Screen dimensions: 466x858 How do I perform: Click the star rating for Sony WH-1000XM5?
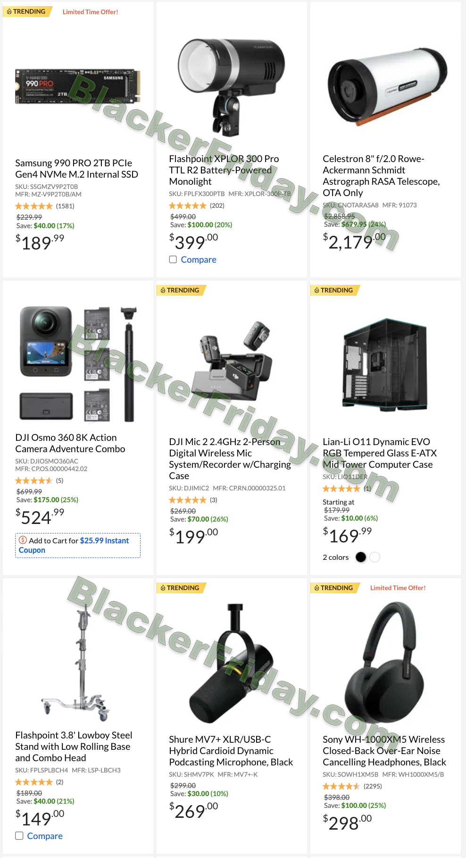[x=341, y=786]
